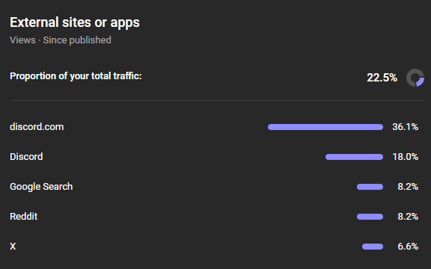Click the traffic proportion donut chart icon
431x269 pixels.
pyautogui.click(x=415, y=78)
